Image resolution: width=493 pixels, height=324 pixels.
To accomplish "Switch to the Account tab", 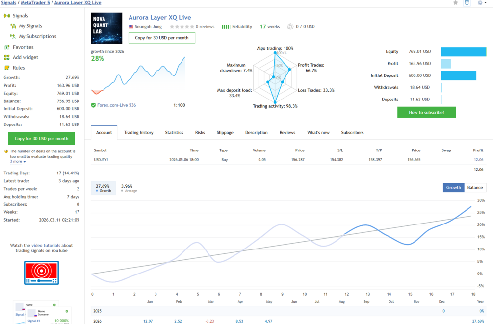I will click(104, 133).
